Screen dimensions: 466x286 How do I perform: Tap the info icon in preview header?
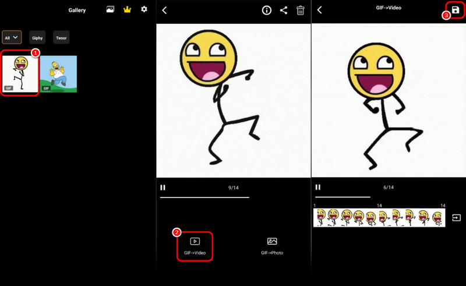267,10
